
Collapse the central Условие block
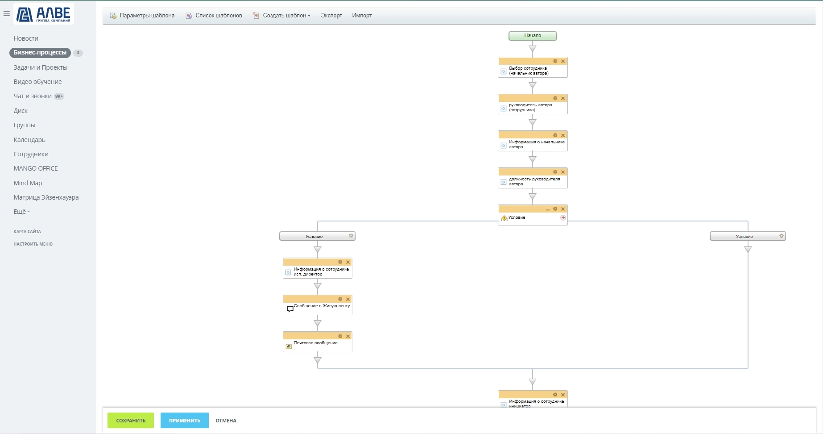(547, 209)
